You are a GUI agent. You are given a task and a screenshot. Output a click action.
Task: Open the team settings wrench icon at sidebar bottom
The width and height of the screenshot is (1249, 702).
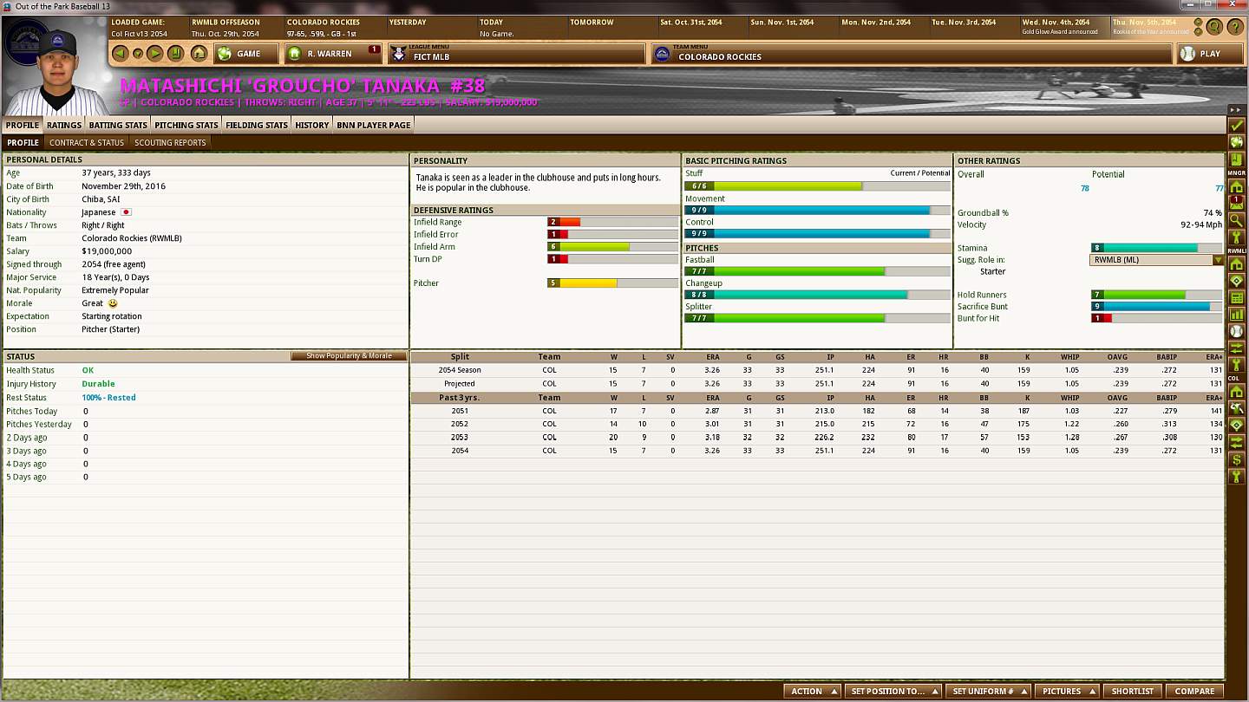[x=1237, y=476]
